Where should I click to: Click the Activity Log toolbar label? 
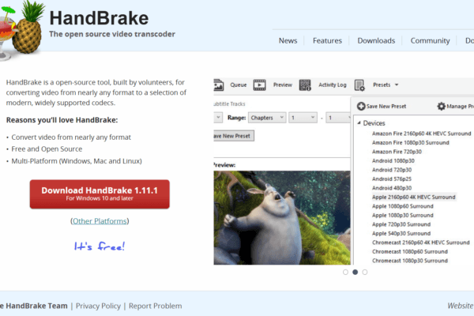tap(333, 85)
